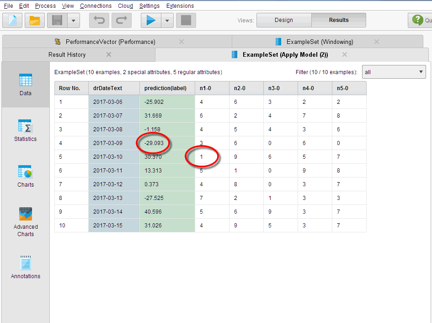Select the prediction cell 31.669
The image size is (432, 323).
tap(167, 116)
